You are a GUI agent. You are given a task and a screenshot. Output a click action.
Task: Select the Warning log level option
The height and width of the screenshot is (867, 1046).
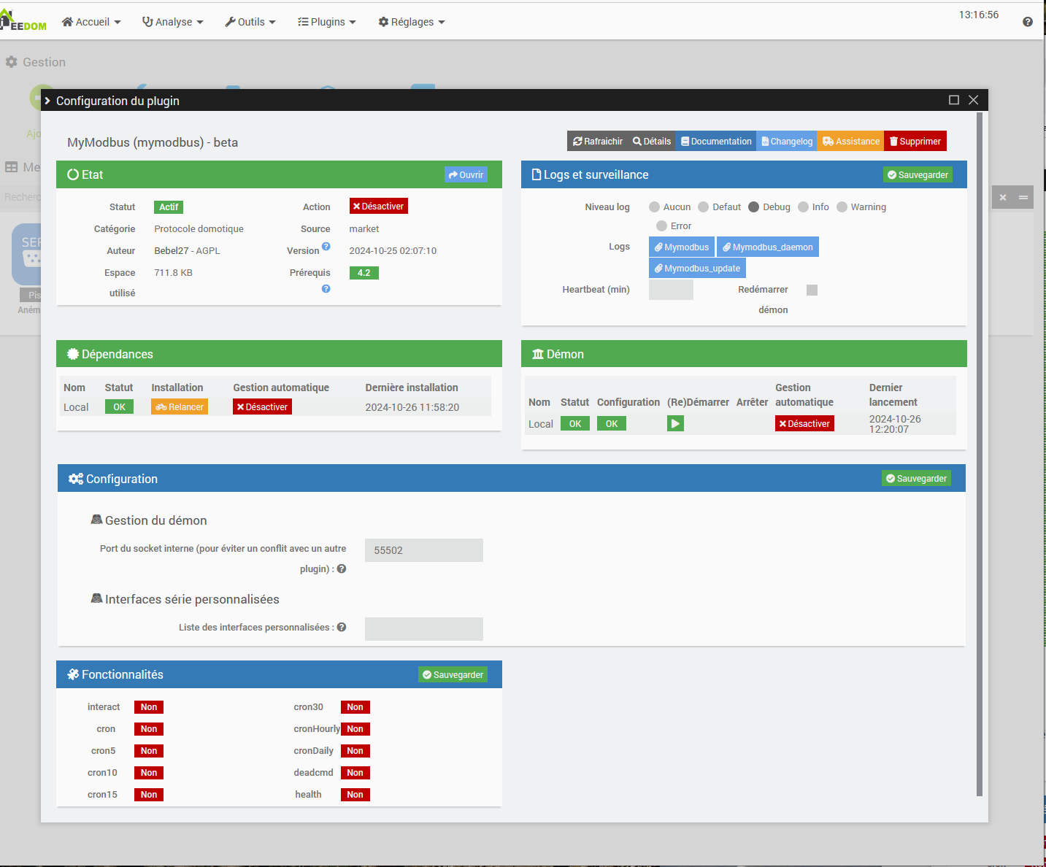[x=842, y=207]
